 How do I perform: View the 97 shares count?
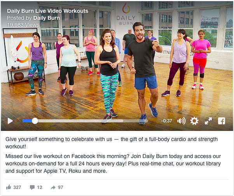pyautogui.click(x=60, y=187)
